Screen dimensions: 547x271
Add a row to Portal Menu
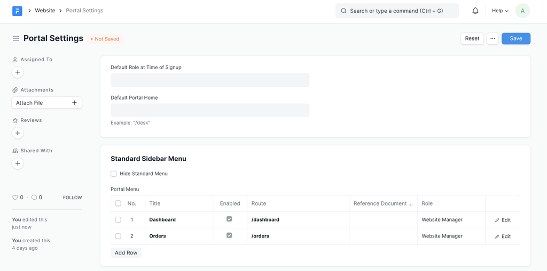point(126,253)
